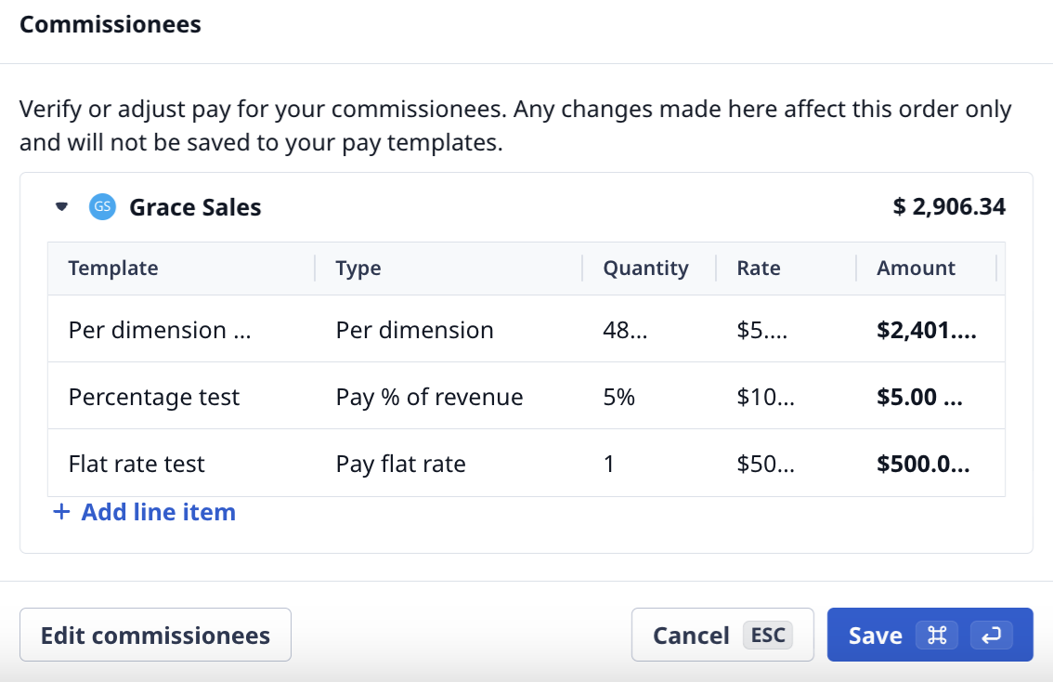This screenshot has width=1053, height=682.
Task: Edit the Flat rate test quantity of 1
Action: [609, 464]
